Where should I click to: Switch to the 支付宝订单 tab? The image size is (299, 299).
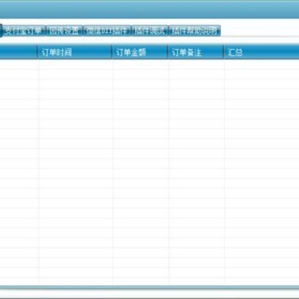[24, 31]
